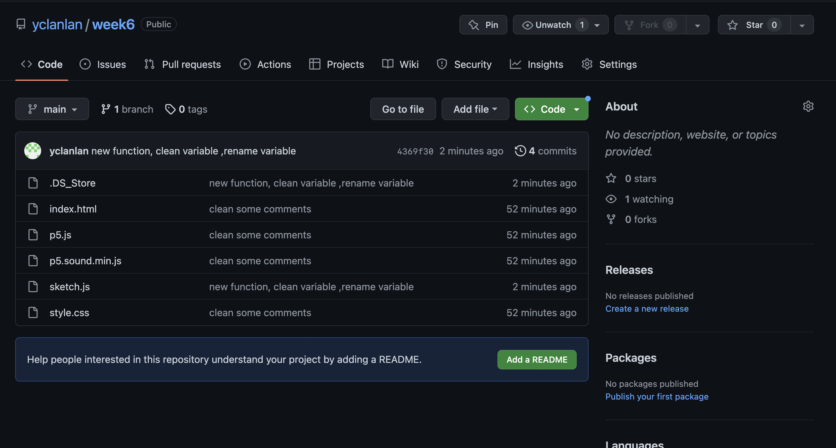Click the star icon beside 0 stars
This screenshot has height=448, width=836.
[x=611, y=178]
